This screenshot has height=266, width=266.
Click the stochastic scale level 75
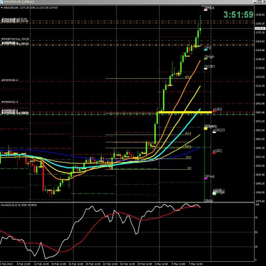[256, 218]
